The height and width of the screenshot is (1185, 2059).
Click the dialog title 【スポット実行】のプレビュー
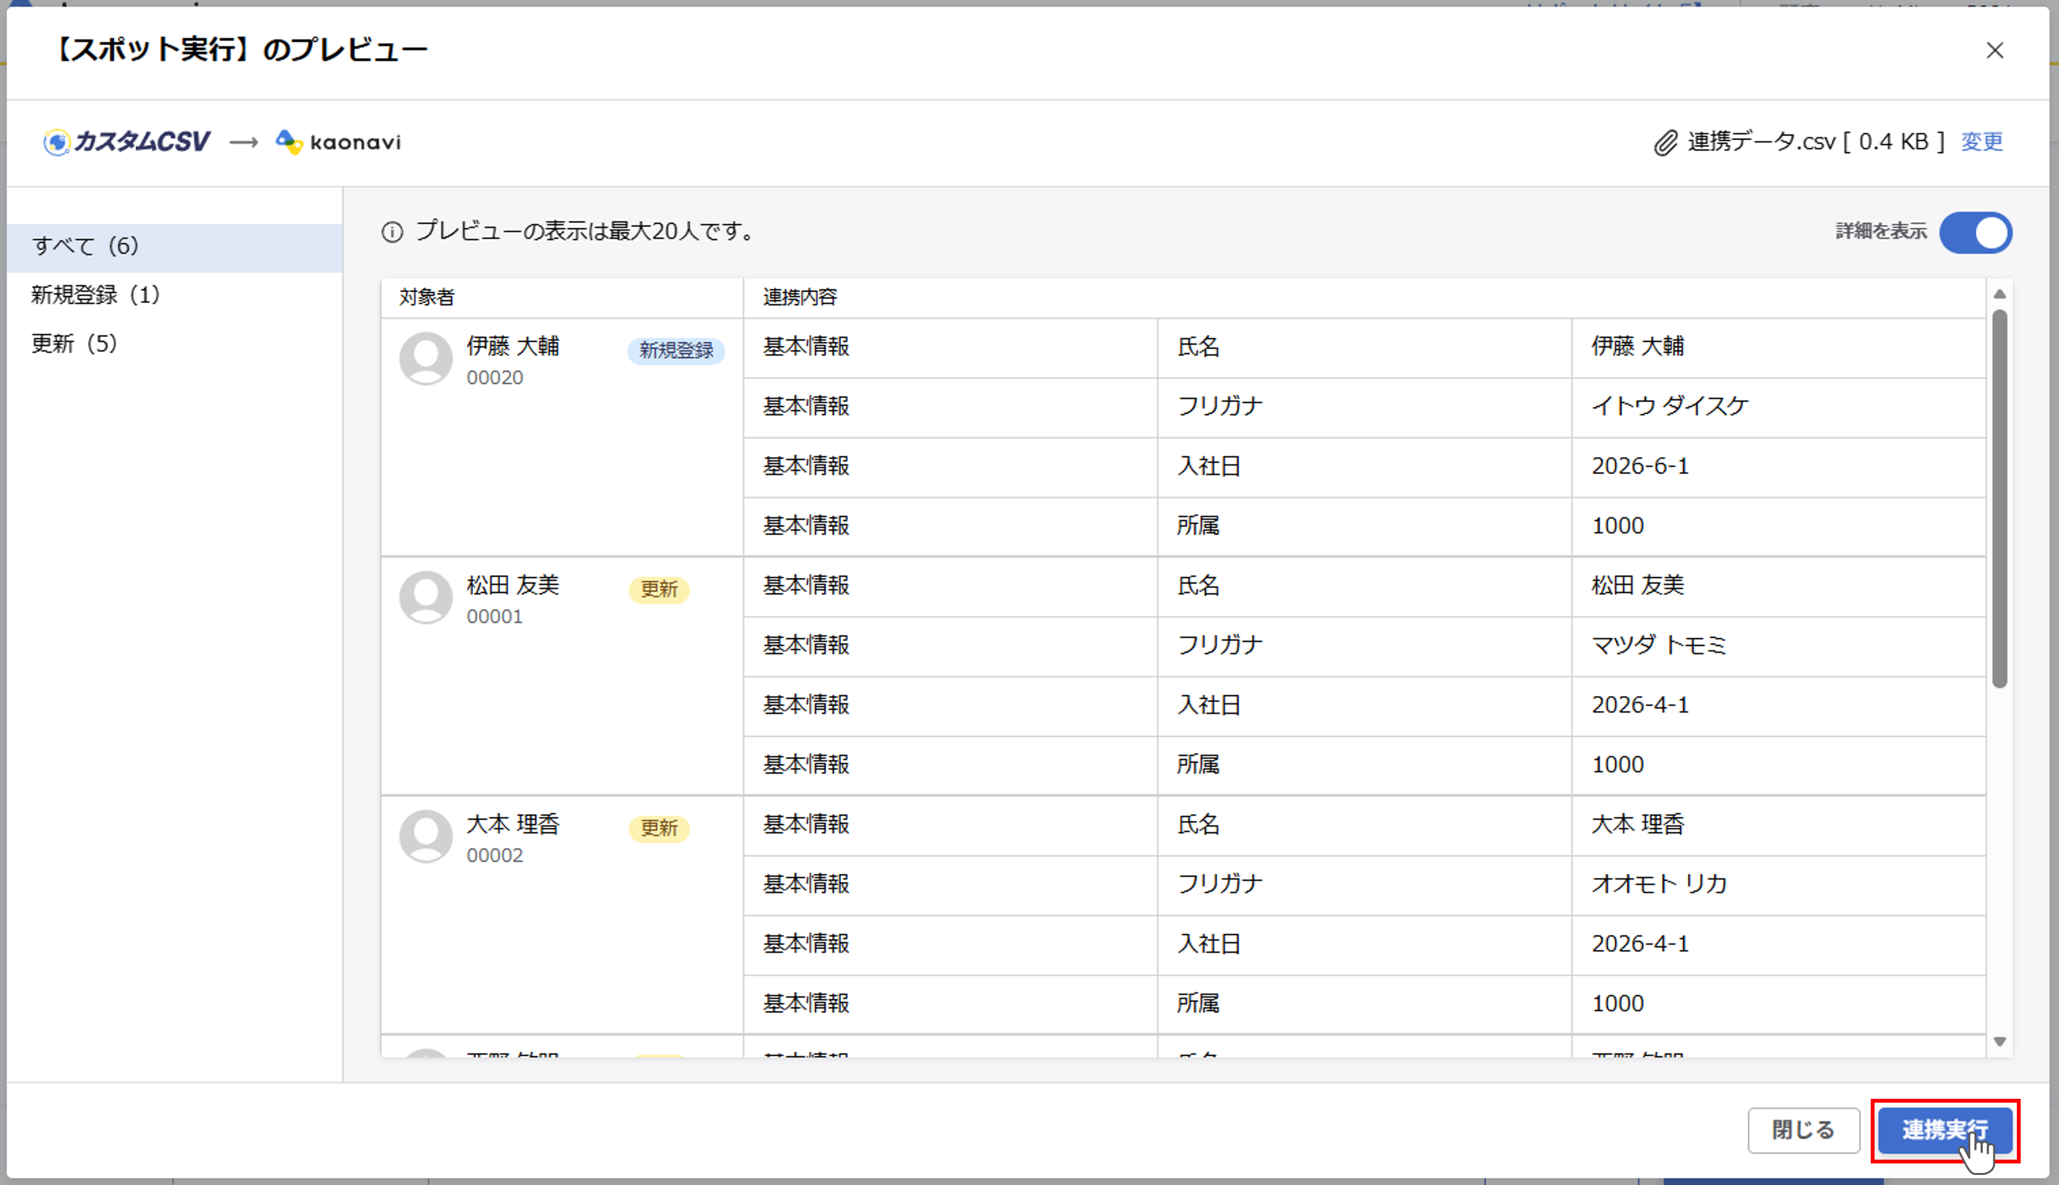click(241, 50)
